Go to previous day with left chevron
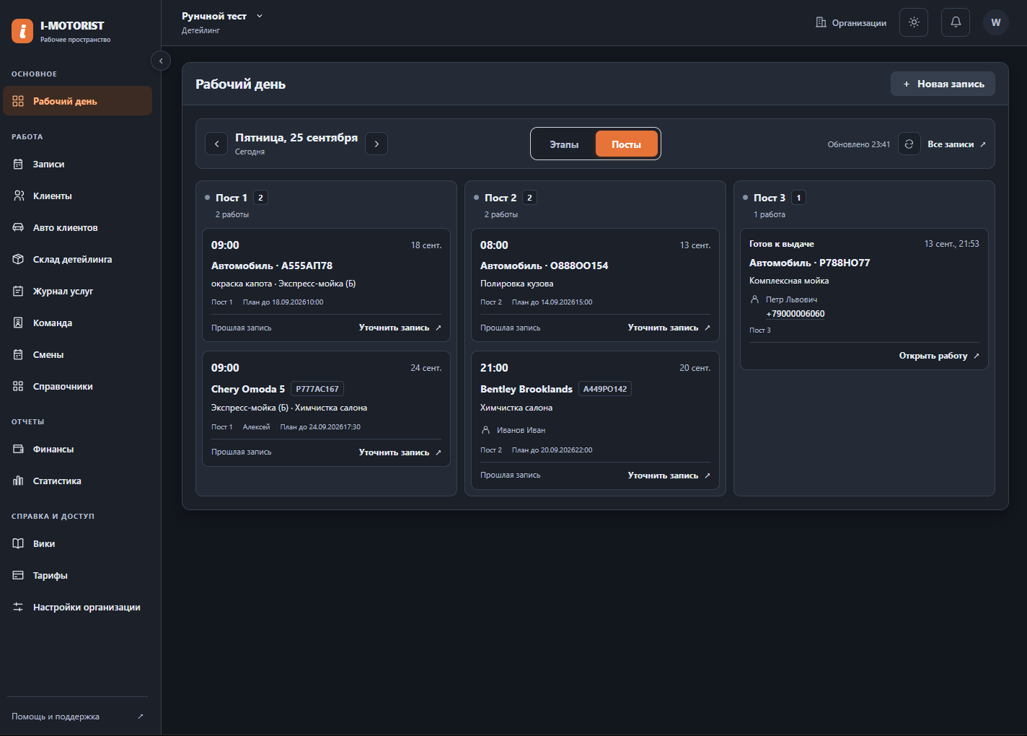This screenshot has width=1027, height=736. [216, 144]
